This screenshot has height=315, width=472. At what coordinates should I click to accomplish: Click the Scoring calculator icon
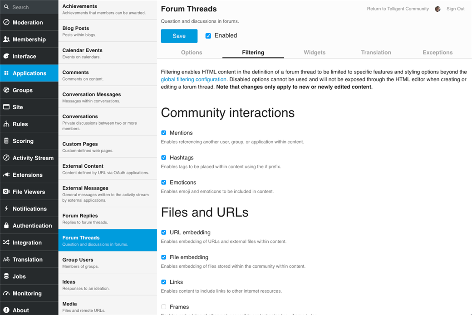click(x=6, y=141)
